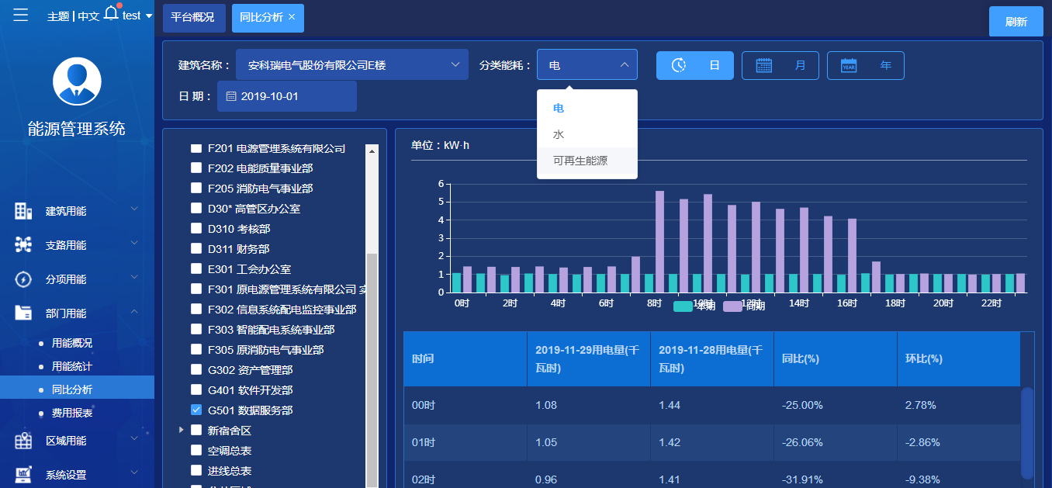Click the 中文 language link
This screenshot has width=1052, height=488.
coord(88,16)
